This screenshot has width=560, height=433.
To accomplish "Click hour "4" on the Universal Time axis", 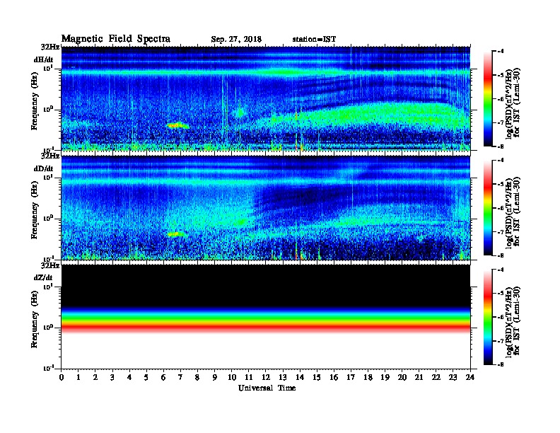I will pyautogui.click(x=129, y=377).
